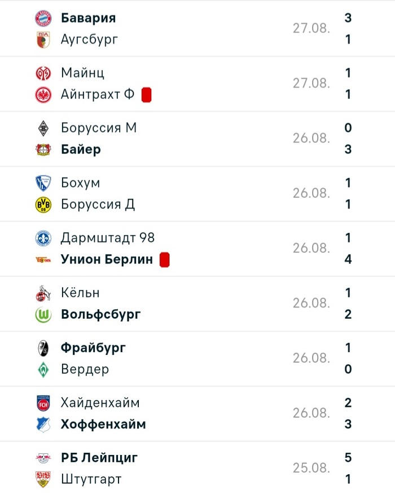The width and height of the screenshot is (395, 494).
Task: Tap the Stuttgart club crest
Action: pos(43,479)
